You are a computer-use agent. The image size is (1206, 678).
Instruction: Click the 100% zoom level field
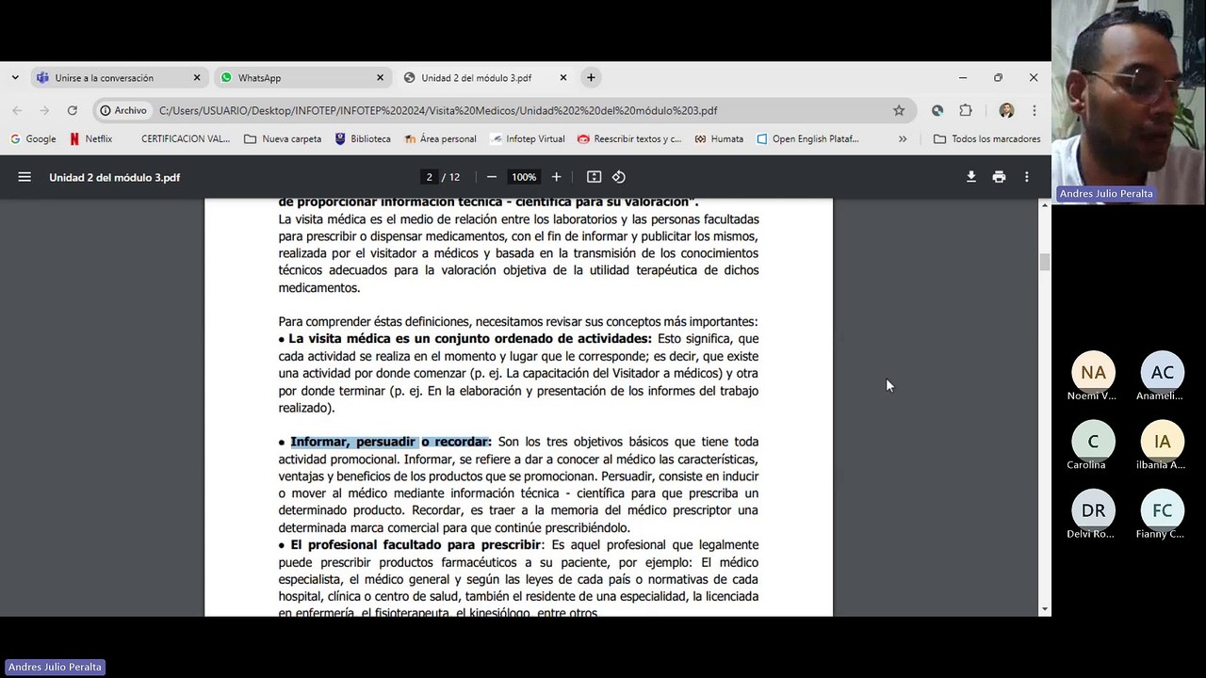coord(523,177)
